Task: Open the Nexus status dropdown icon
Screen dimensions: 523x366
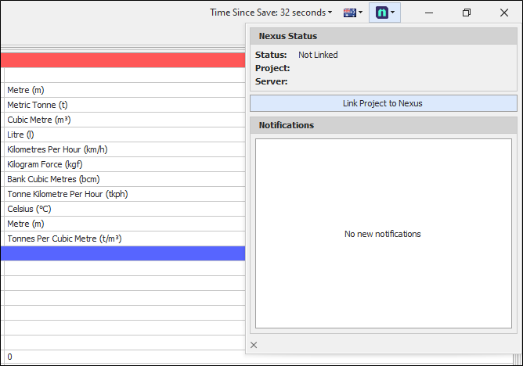Action: click(x=384, y=13)
